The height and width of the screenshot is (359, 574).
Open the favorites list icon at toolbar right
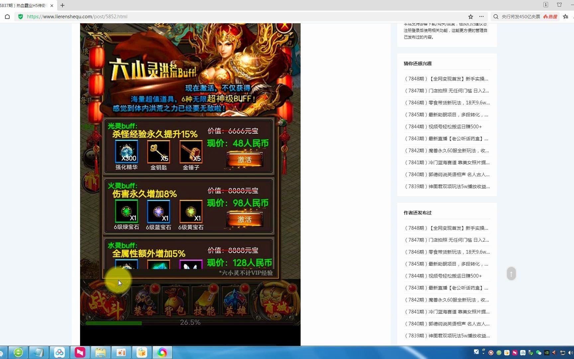click(566, 17)
